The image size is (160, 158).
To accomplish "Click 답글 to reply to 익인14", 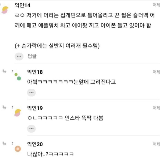I will 32,56.
